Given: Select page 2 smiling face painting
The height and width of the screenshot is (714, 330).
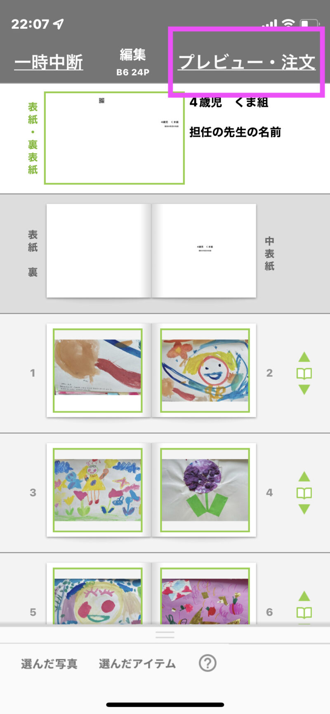Looking at the screenshot, I should 205,370.
